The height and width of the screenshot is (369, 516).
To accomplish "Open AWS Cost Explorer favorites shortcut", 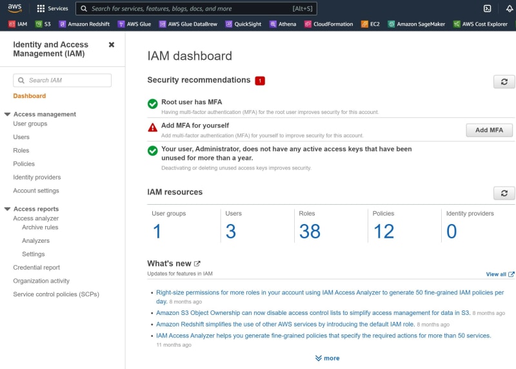I will tap(481, 24).
